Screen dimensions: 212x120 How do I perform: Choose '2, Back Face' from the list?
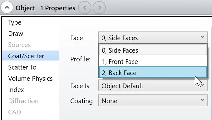click(153, 73)
